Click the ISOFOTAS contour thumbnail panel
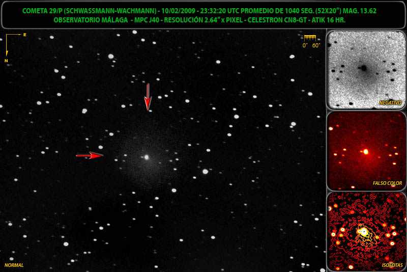Screen dimensions: 407x272 pos(366,231)
